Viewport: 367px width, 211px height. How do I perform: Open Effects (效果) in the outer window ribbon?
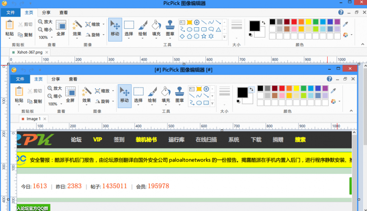(x=77, y=29)
